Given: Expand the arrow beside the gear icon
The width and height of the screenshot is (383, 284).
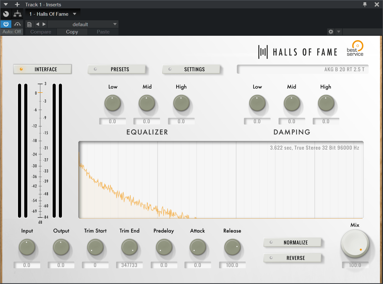Looking at the screenshot, I should coord(339,32).
